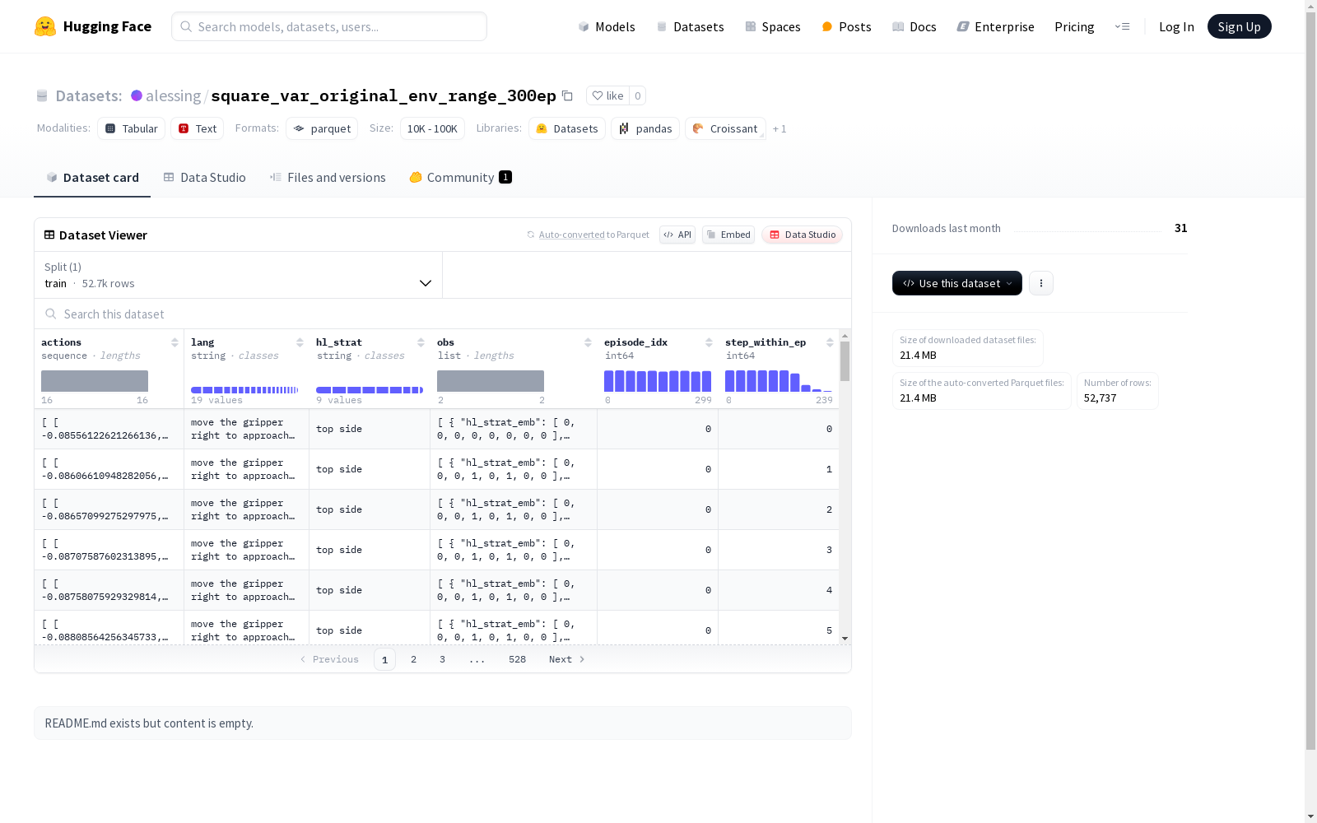
Task: Sort the episode_idx column
Action: pos(709,342)
